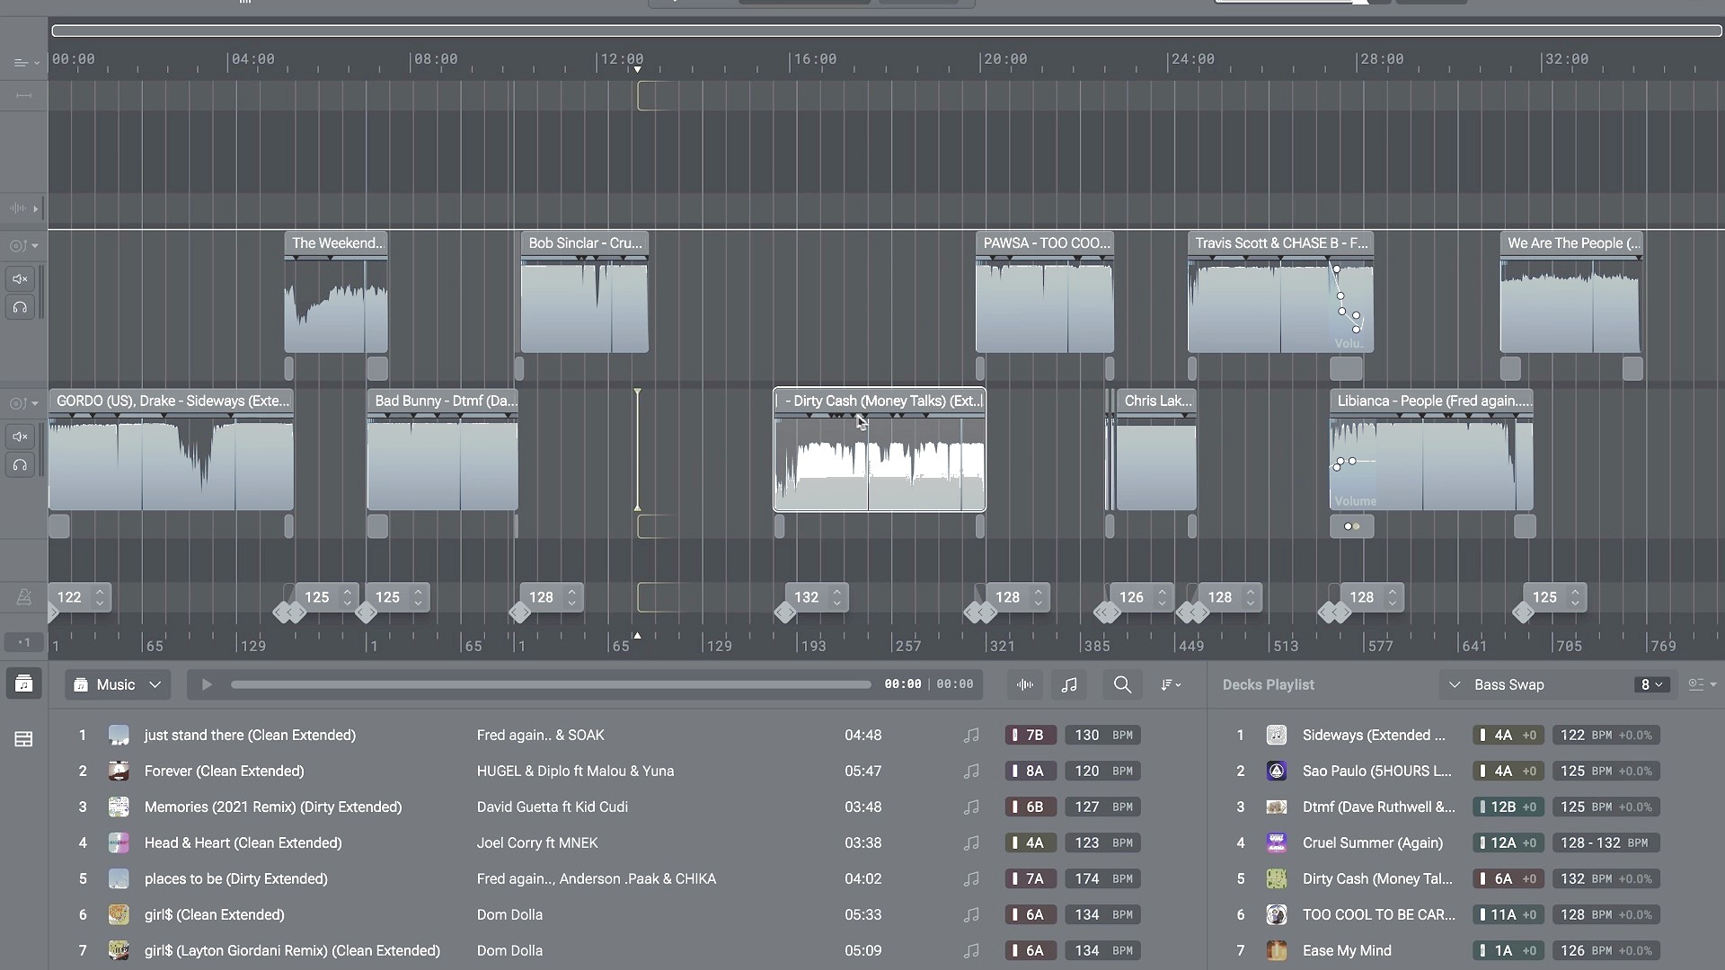Toggle headphone cue on second deck track
This screenshot has height=970, width=1725.
(20, 465)
